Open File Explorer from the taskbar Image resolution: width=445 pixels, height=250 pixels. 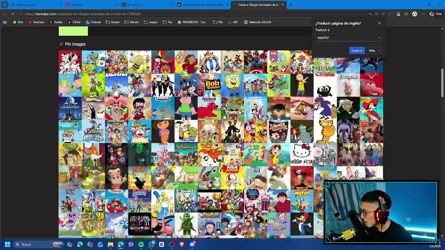click(x=111, y=244)
